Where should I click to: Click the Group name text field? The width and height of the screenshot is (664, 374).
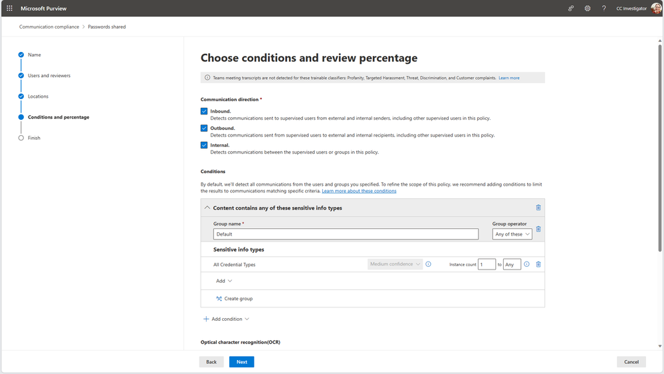click(x=346, y=234)
